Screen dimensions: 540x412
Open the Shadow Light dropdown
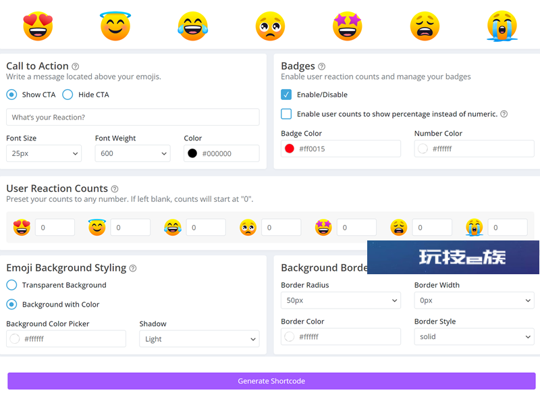199,339
